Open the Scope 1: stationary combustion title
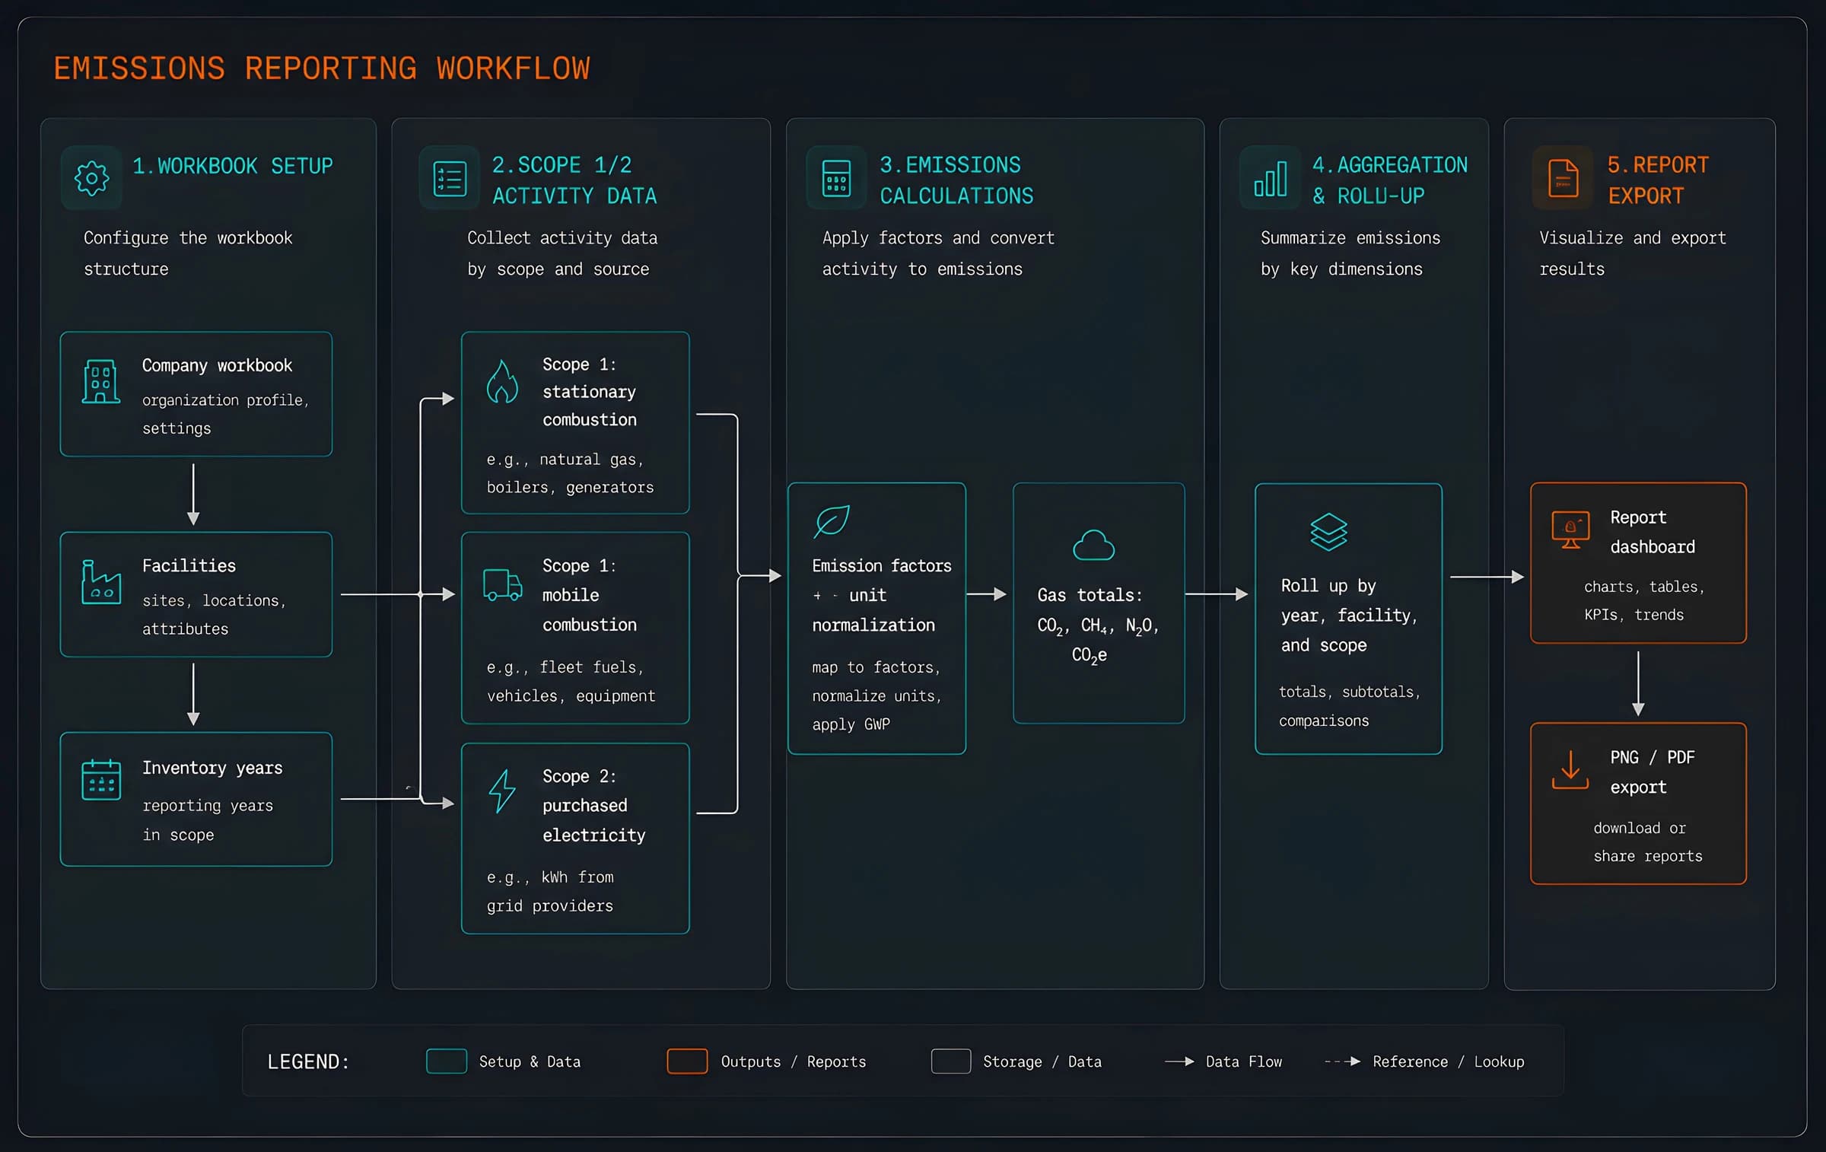The width and height of the screenshot is (1826, 1152). tap(590, 392)
